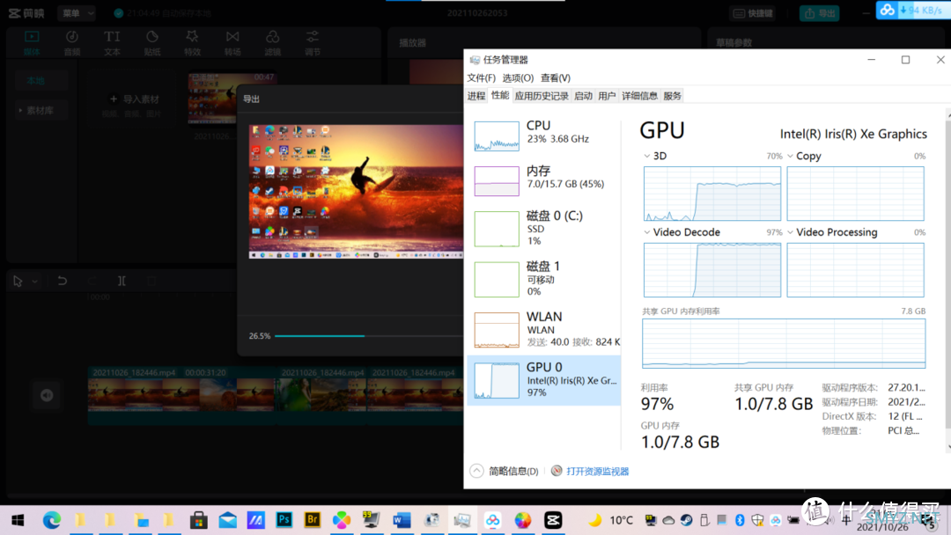Expand the 菜单 dropdown menu

(77, 13)
